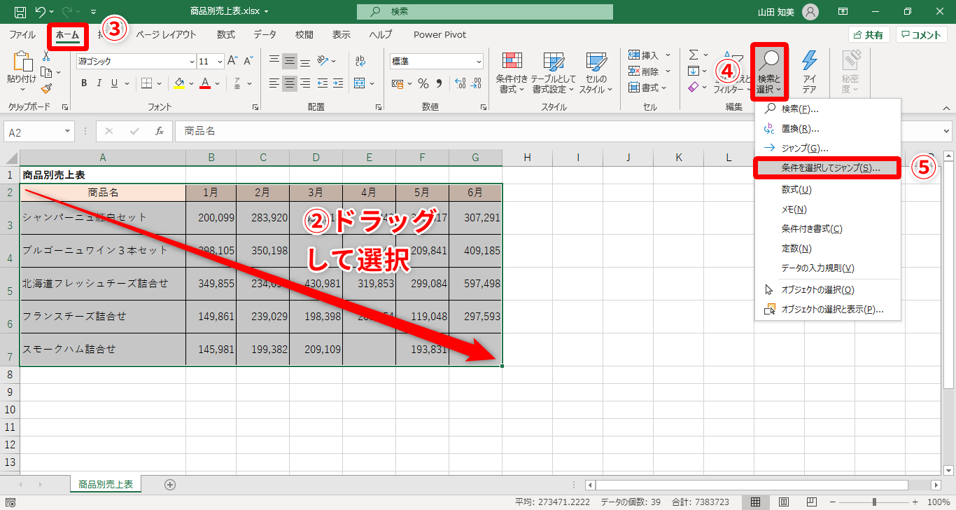956x510 pixels.
Task: Expand the 挿入 cells dropdown
Action: (x=668, y=55)
